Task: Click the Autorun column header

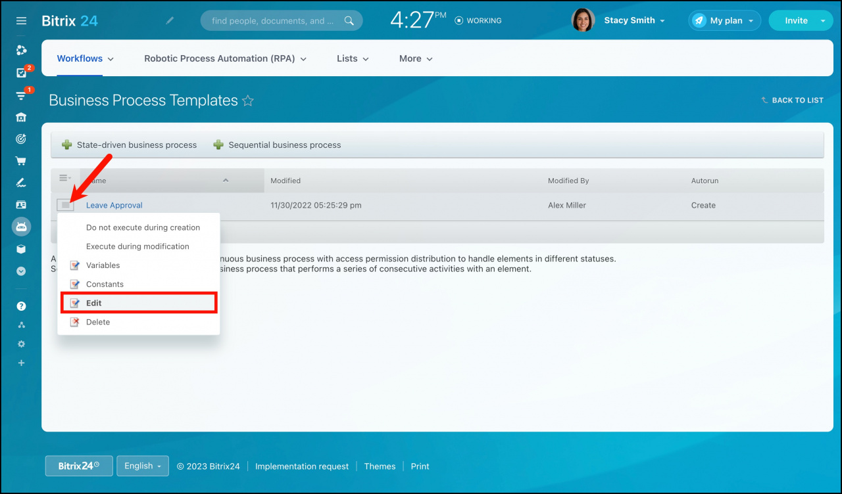Action: 705,181
